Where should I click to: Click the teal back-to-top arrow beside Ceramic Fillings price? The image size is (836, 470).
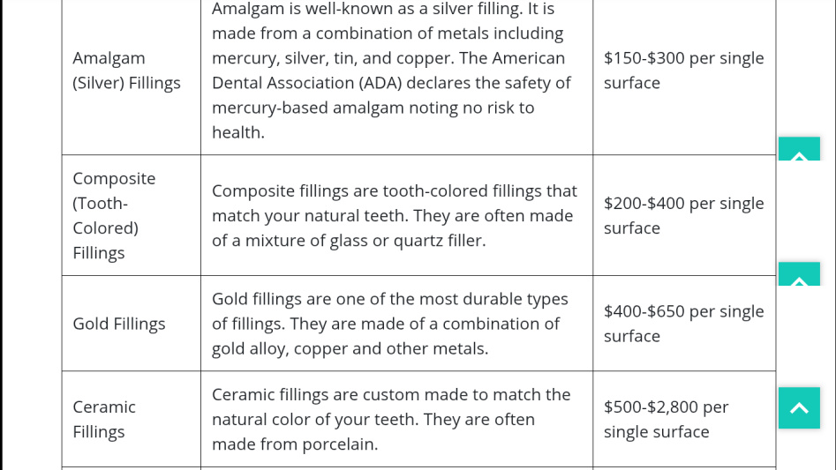click(x=799, y=407)
